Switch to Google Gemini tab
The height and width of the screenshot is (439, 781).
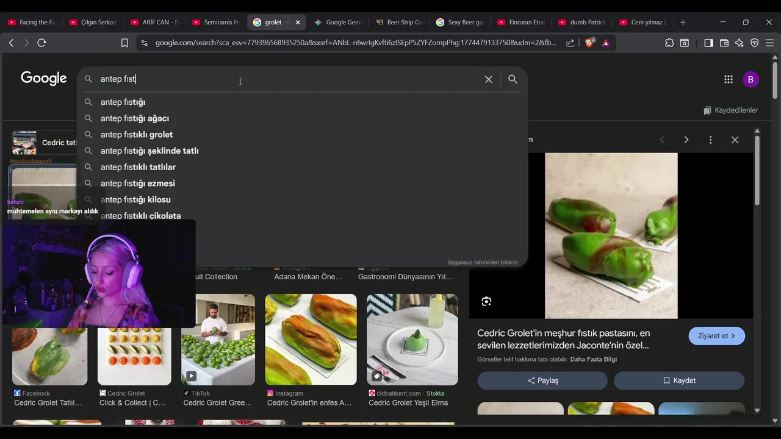pos(338,22)
